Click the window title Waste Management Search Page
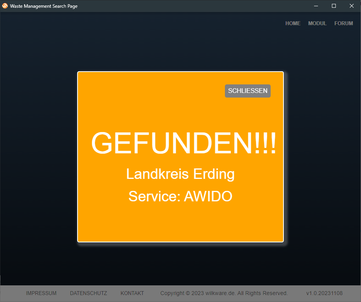This screenshot has width=361, height=302. click(44, 6)
